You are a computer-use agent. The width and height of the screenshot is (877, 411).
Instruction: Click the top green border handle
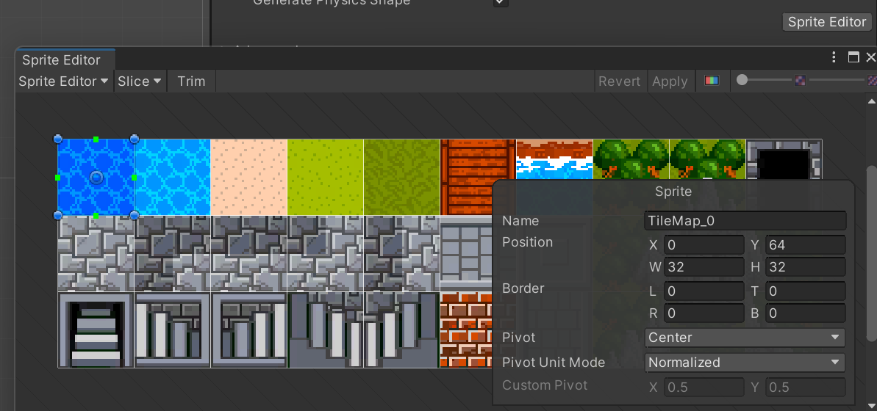click(96, 139)
